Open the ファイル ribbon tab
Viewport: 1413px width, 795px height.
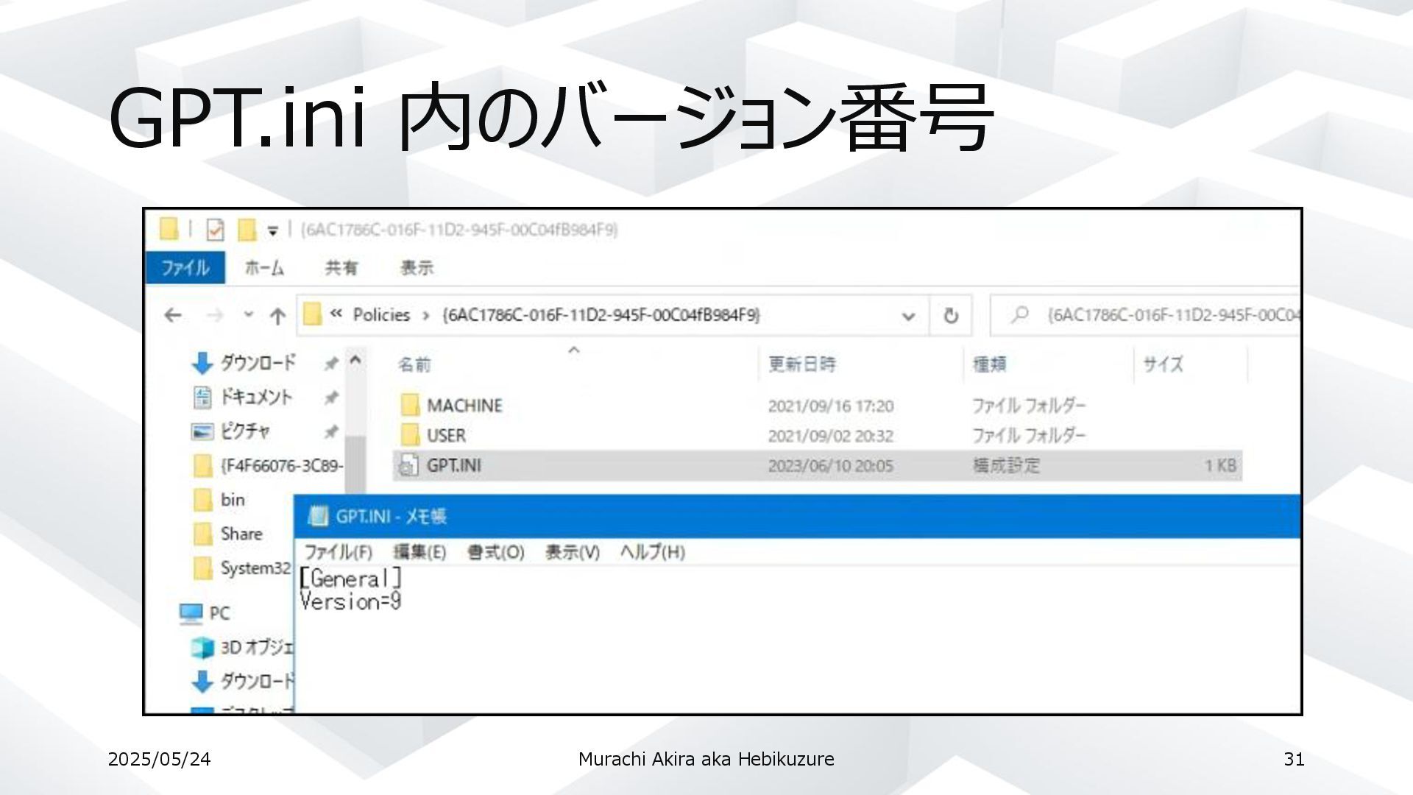click(x=185, y=268)
